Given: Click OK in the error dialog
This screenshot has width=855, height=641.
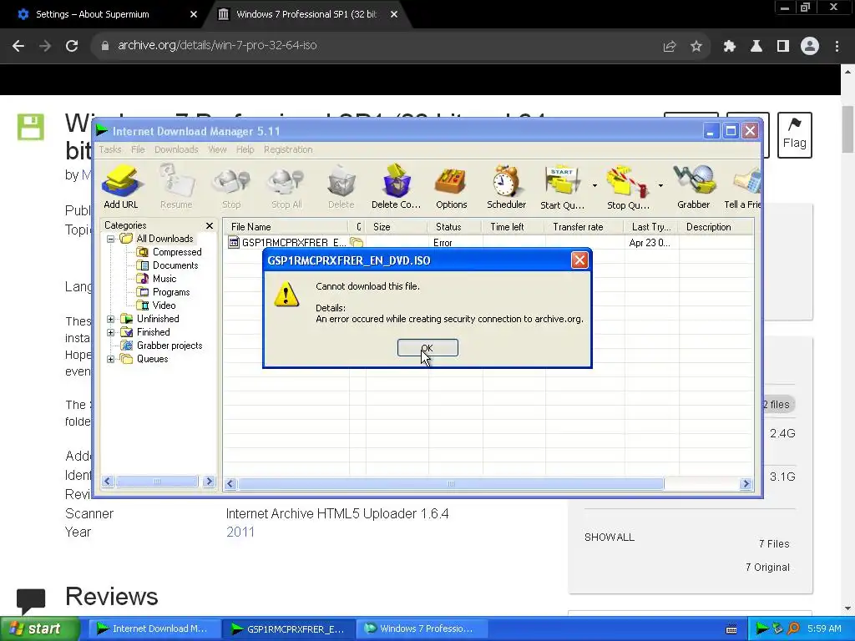Looking at the screenshot, I should [x=427, y=348].
